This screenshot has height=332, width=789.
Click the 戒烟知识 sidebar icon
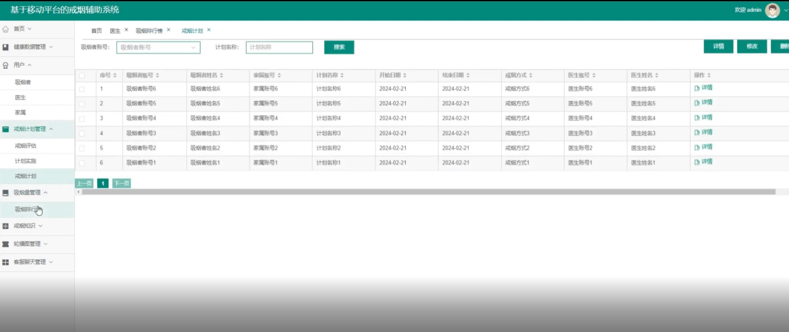pyautogui.click(x=6, y=226)
